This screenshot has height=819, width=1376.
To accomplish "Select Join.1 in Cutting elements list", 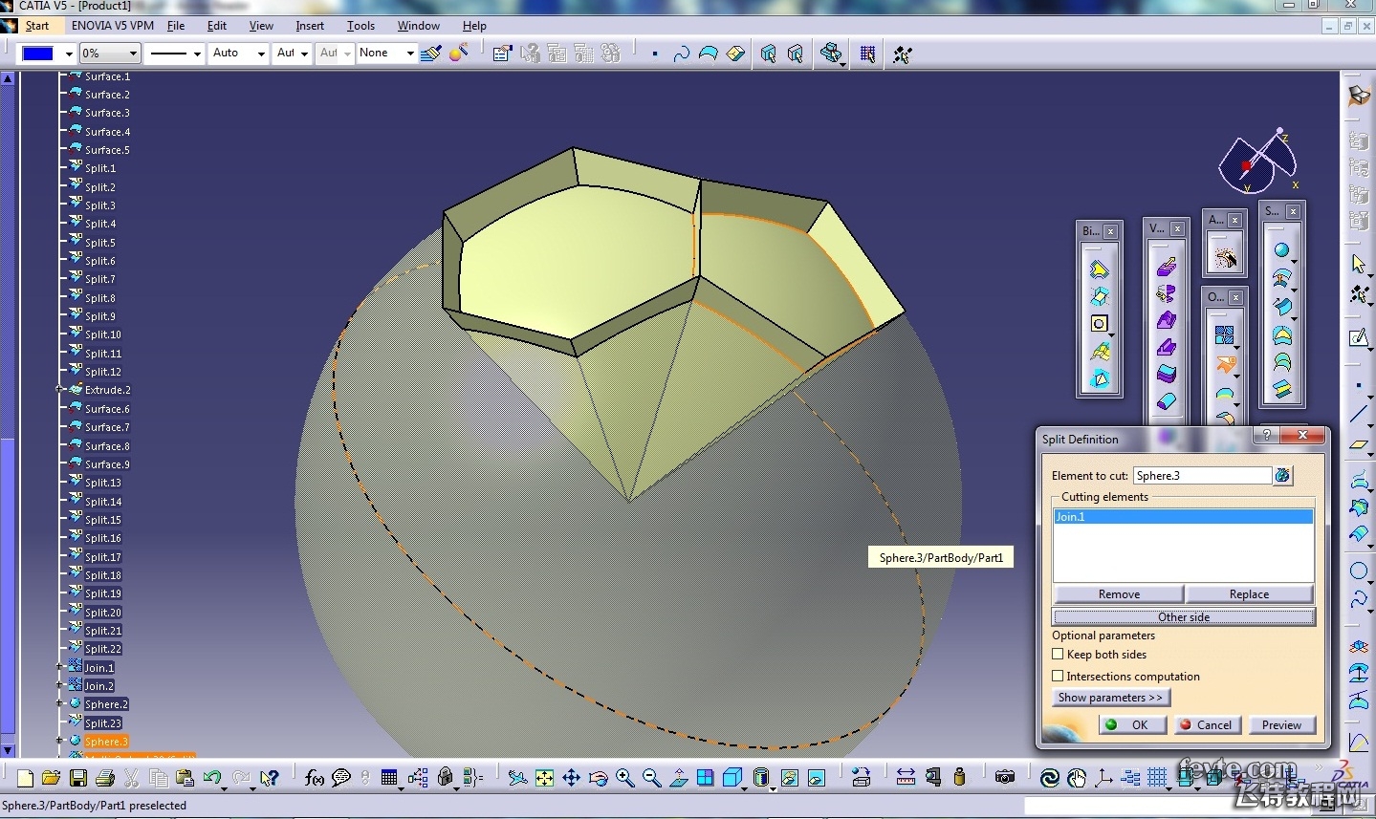I will (1183, 516).
